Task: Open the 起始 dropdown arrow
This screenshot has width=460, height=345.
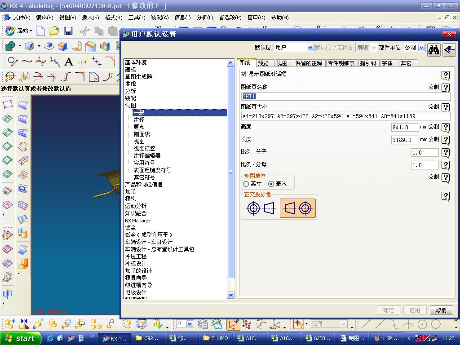Action: [31, 31]
